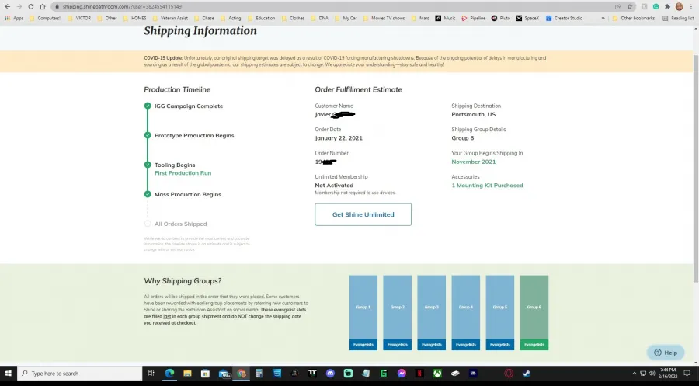Screen dimensions: 699x386
Task: Click the First Production Run link
Action: [183, 173]
